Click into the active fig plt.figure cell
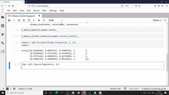The height and width of the screenshot is (95, 169). click(92, 66)
